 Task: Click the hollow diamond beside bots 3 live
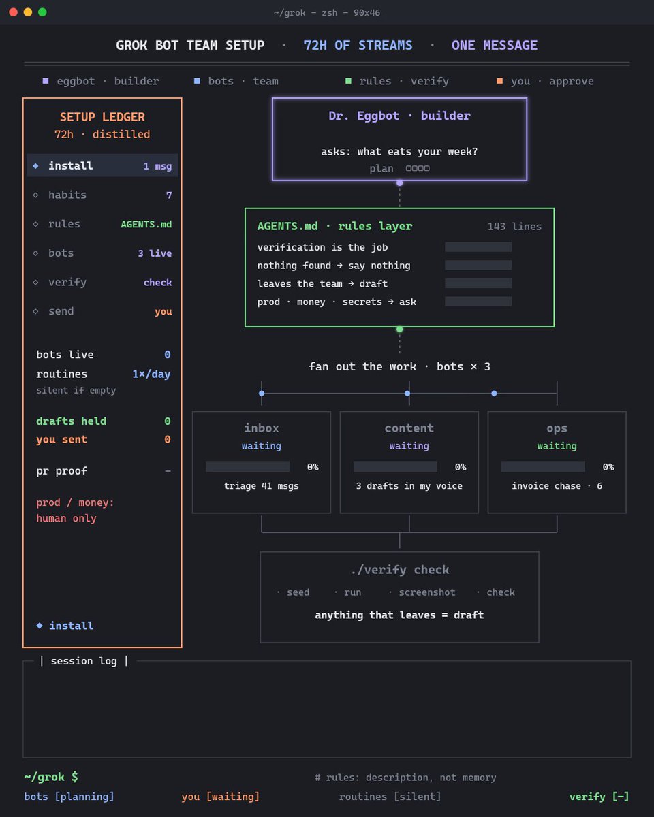point(35,253)
